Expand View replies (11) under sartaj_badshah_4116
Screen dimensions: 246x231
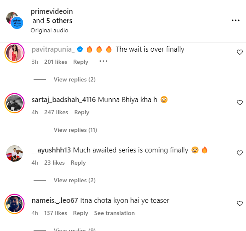[75, 130]
